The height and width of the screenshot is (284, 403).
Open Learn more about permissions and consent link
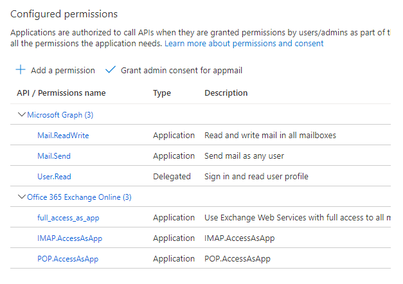pos(244,44)
